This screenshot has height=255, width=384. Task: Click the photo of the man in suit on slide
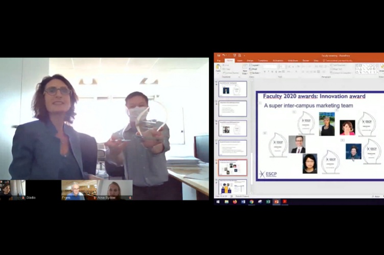(297, 144)
